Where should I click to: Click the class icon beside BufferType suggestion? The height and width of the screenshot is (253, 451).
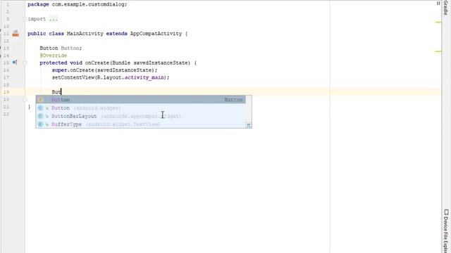coord(40,124)
